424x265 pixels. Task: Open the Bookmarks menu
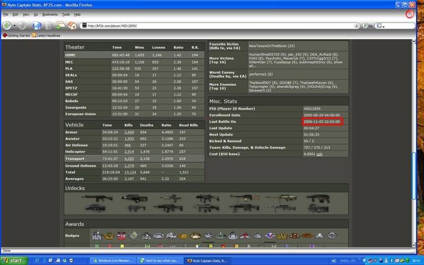[x=50, y=15]
